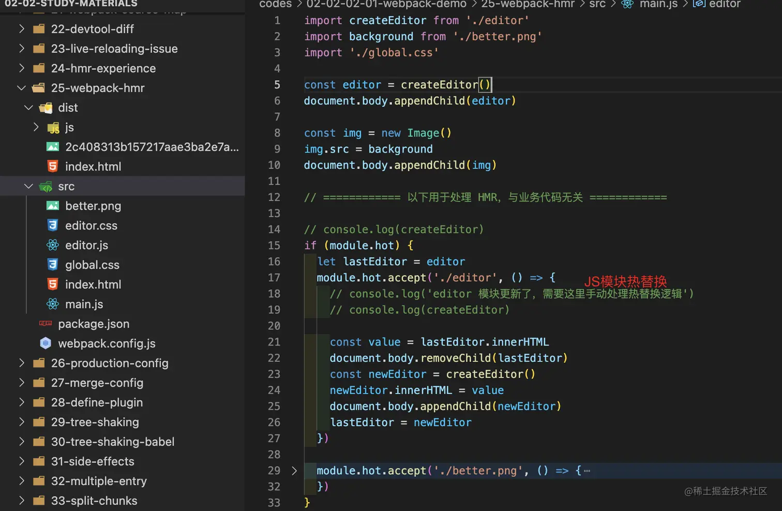Expand the 33-split-chunks folder chevron
The image size is (782, 511).
(x=22, y=501)
